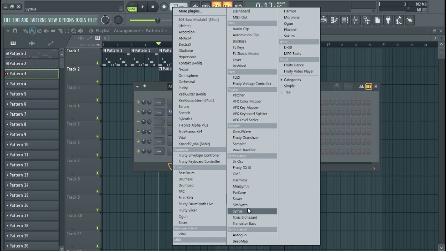Toggle channel rack step sequencer view icon
The width and height of the screenshot is (446, 251).
pyautogui.click(x=369, y=86)
